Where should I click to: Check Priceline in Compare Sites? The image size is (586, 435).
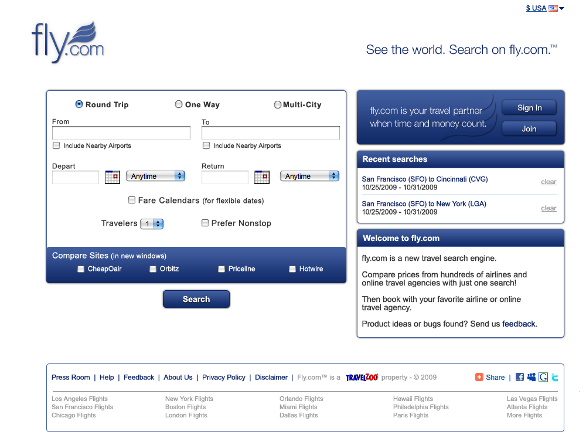(x=222, y=269)
